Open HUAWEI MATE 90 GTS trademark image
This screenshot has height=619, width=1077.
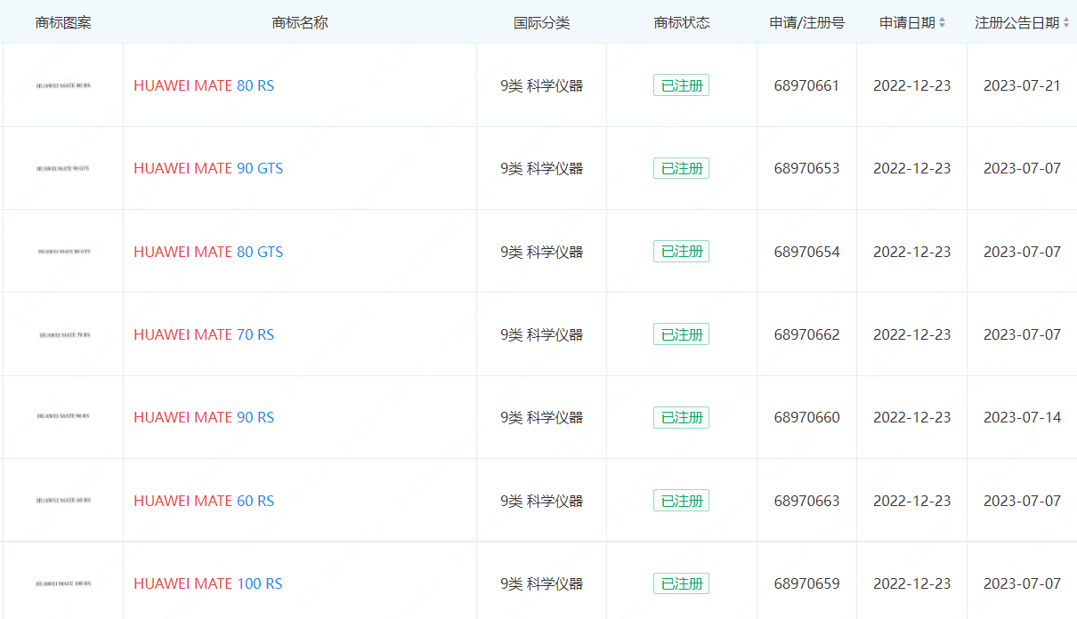[x=63, y=168]
